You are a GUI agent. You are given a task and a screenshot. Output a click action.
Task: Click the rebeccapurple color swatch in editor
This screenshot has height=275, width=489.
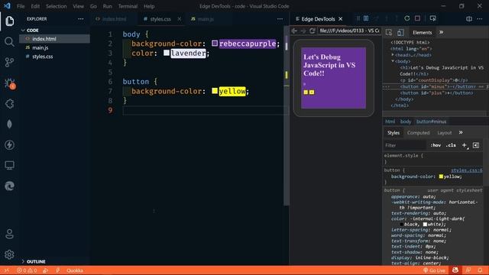(215, 43)
